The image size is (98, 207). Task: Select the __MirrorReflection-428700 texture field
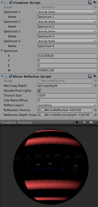coord(65,110)
